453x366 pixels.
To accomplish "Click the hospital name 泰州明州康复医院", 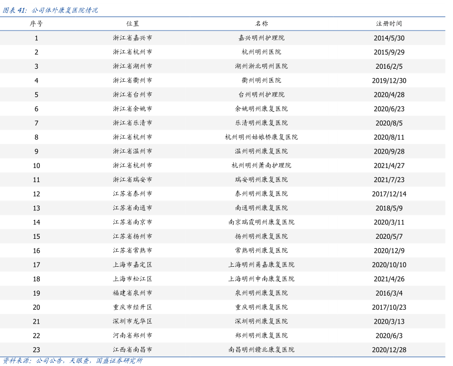I will coord(262,193).
